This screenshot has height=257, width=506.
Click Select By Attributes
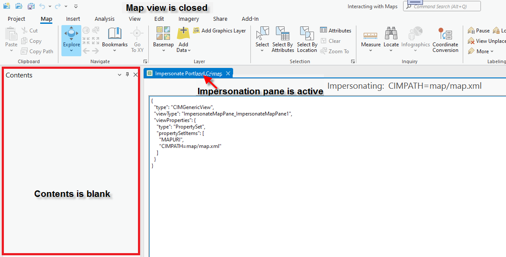coord(282,40)
